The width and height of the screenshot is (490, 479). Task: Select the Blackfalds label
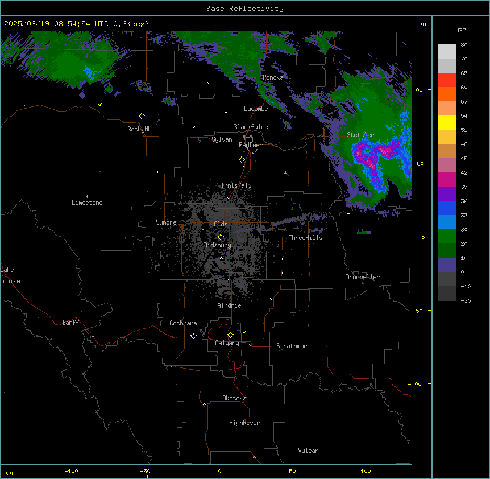(x=251, y=127)
